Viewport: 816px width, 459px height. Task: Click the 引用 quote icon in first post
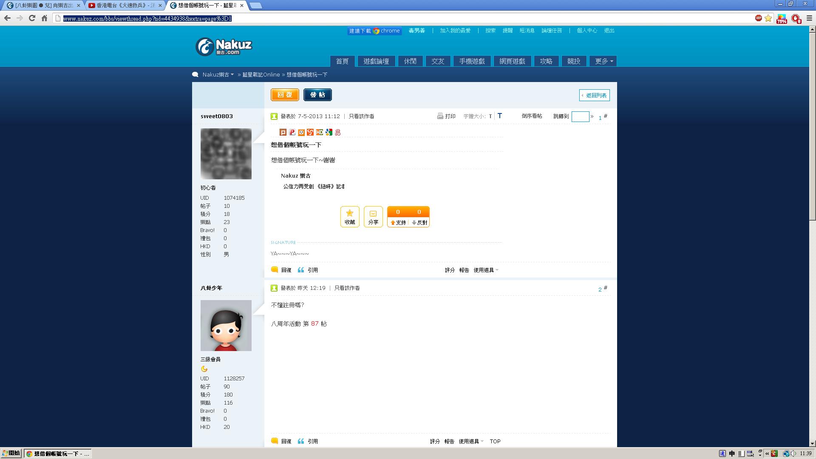click(x=301, y=270)
